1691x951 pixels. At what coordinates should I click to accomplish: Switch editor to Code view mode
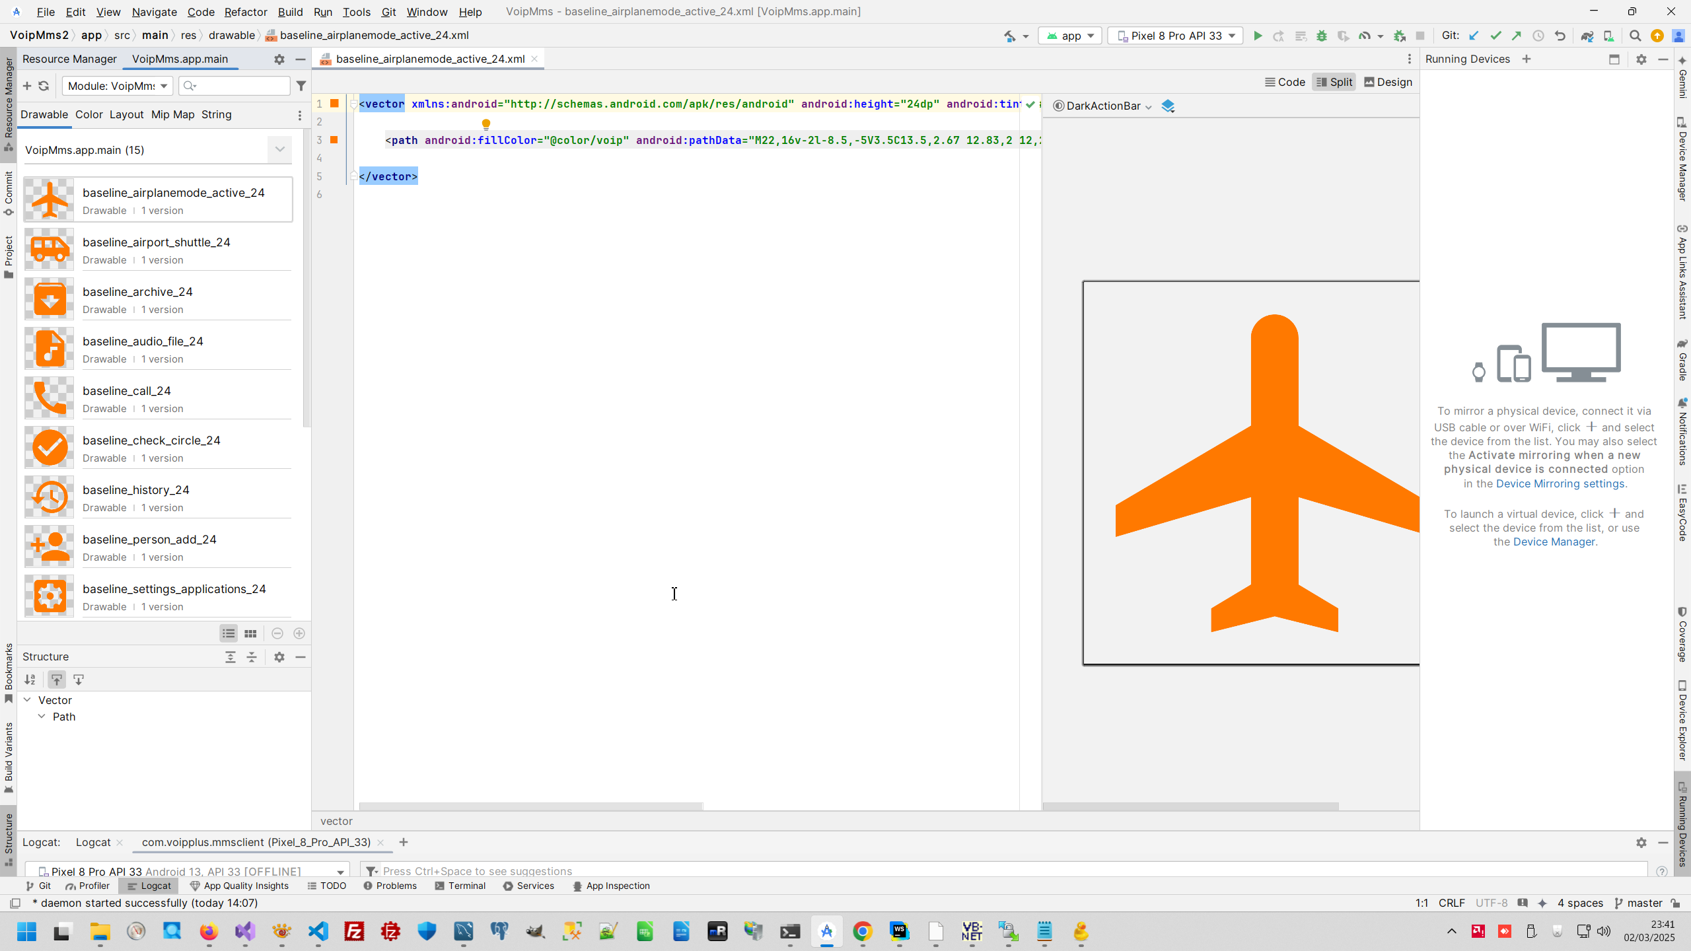1285,82
